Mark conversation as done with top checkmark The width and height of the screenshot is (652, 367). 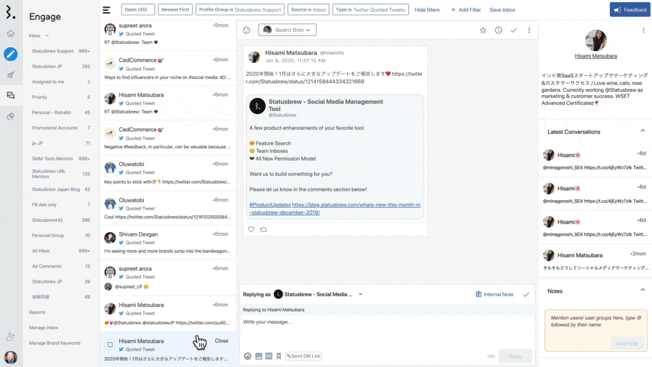pos(513,30)
